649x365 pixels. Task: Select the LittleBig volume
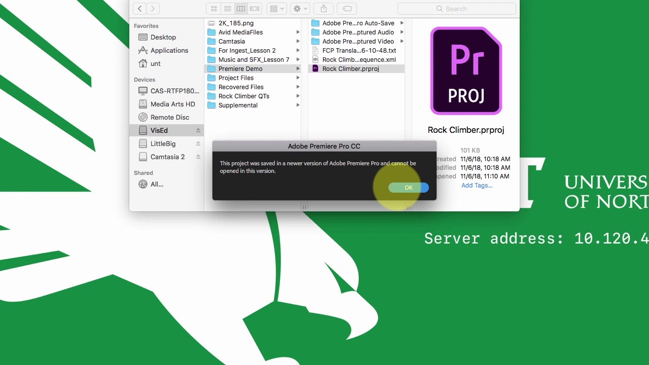(x=163, y=143)
